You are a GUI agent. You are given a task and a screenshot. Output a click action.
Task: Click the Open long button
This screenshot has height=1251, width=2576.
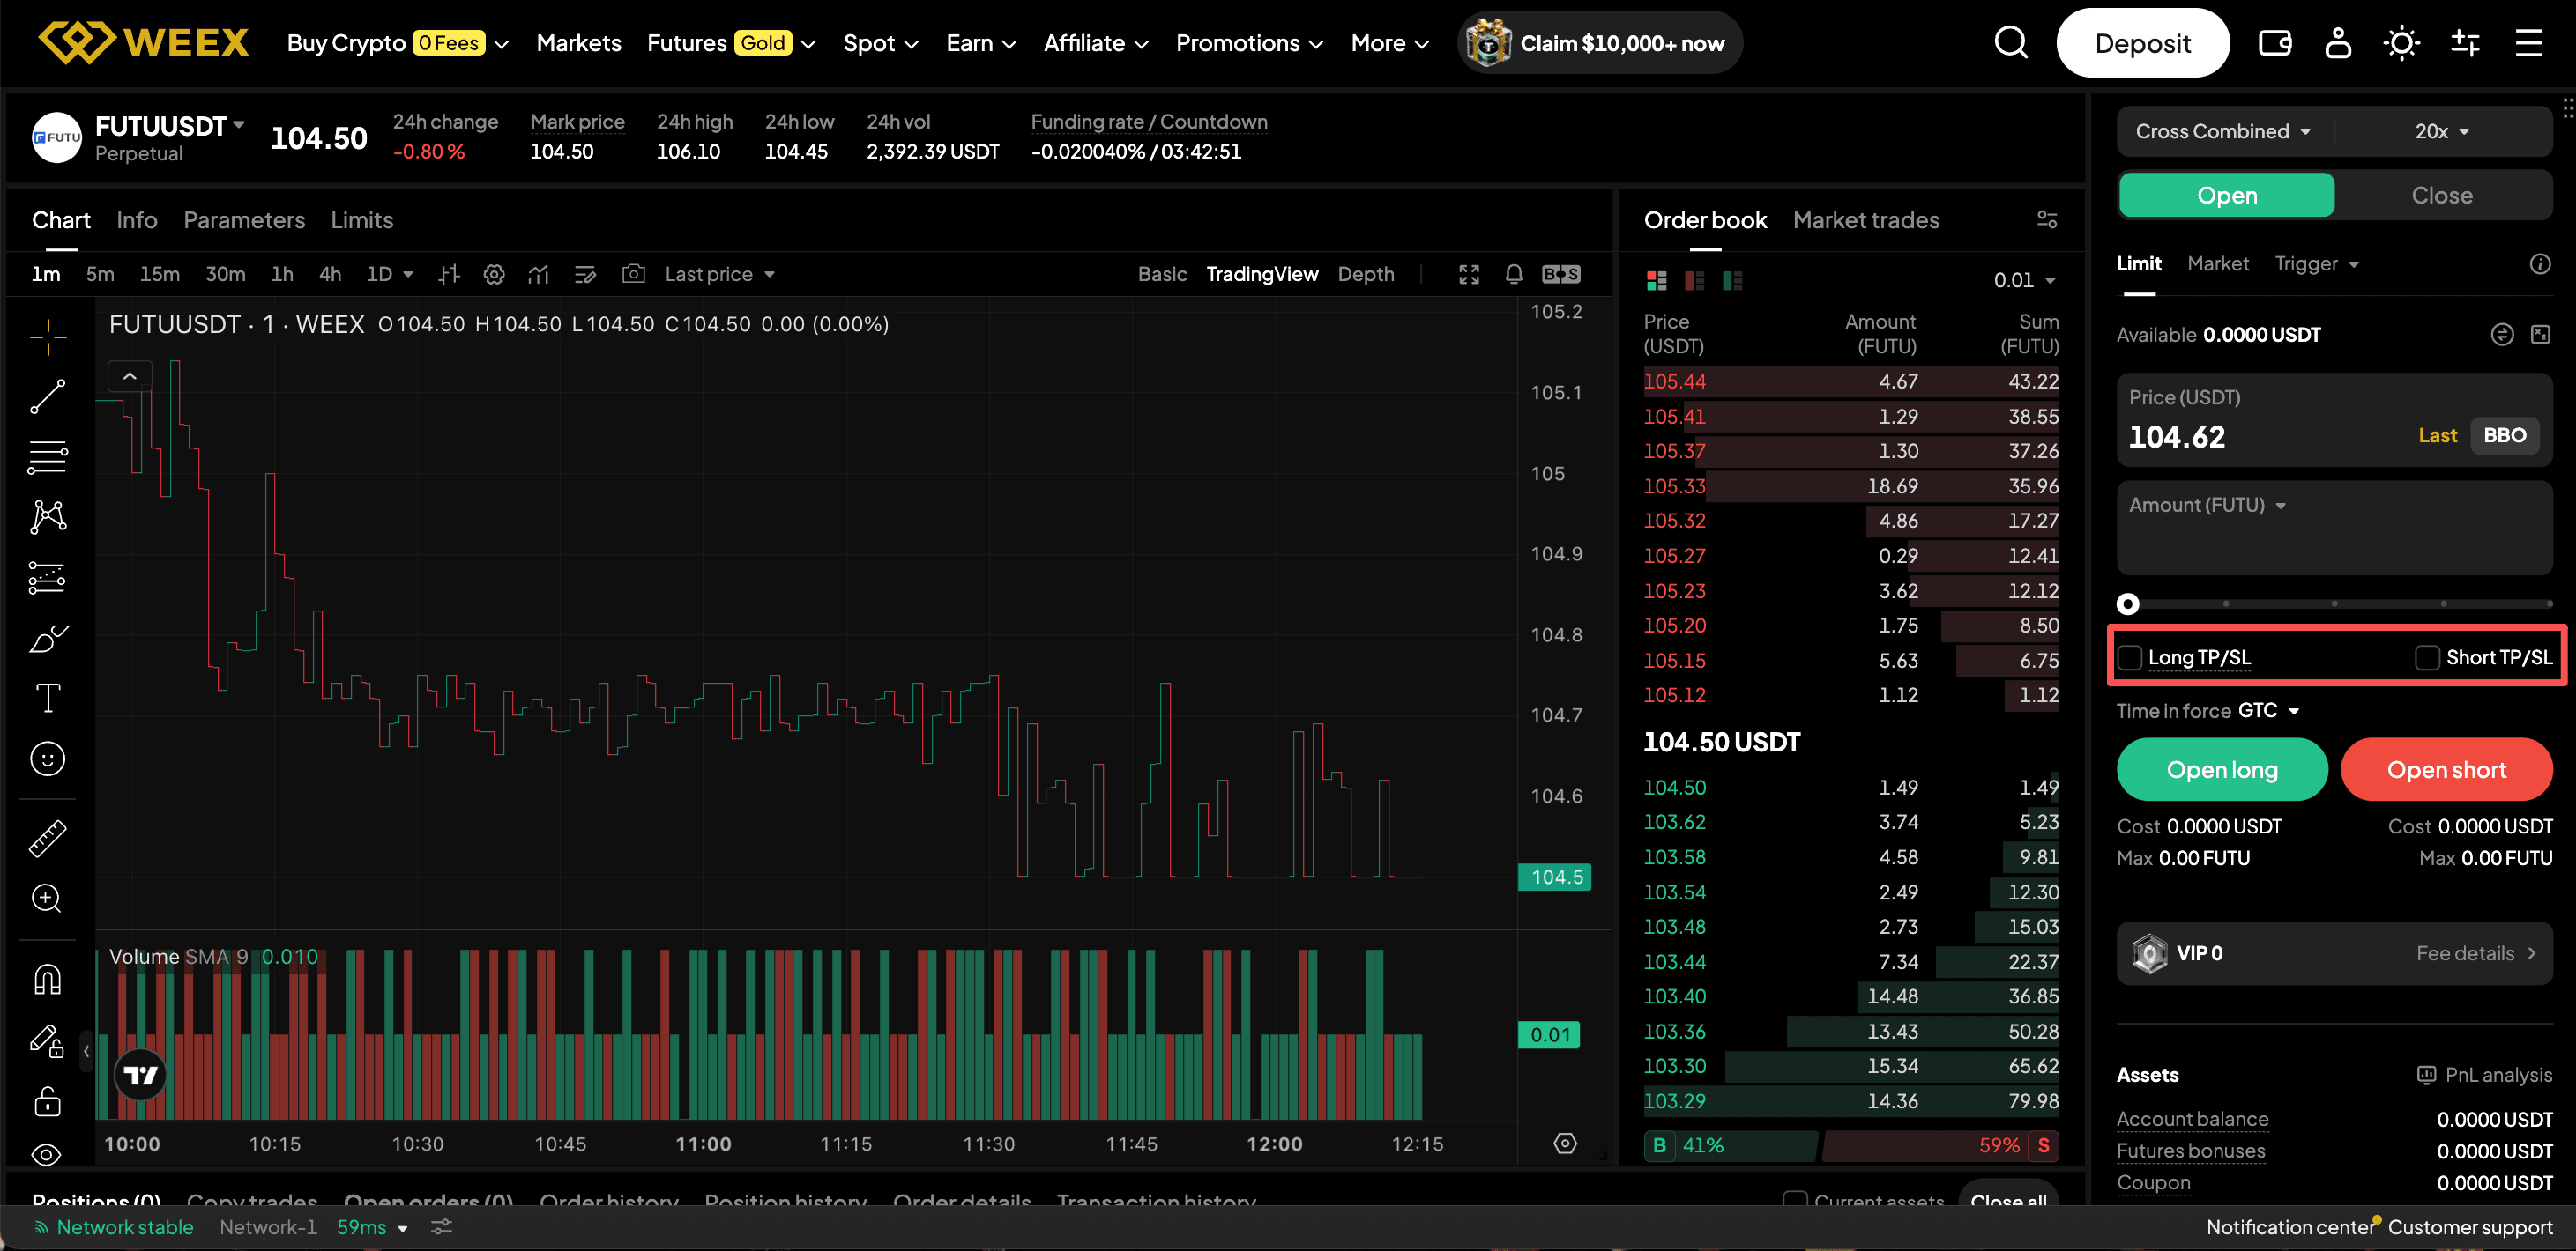pos(2221,769)
